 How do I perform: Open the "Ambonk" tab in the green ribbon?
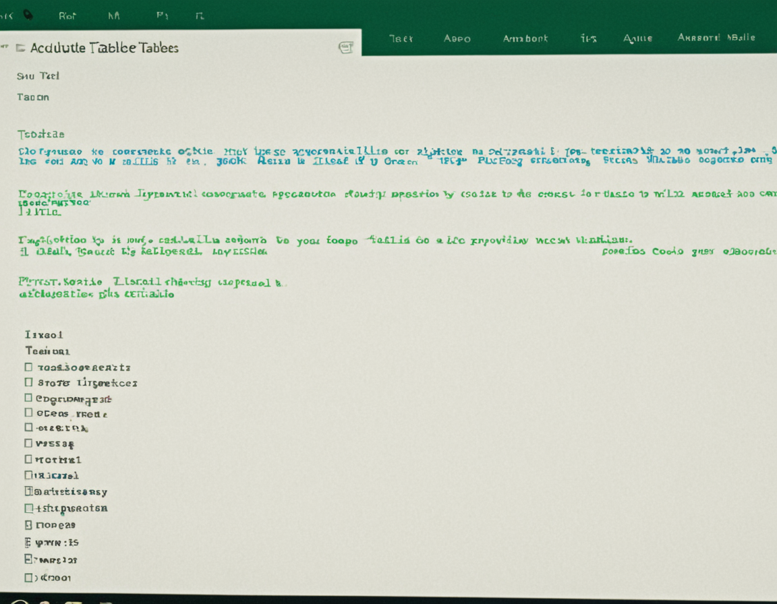click(525, 39)
